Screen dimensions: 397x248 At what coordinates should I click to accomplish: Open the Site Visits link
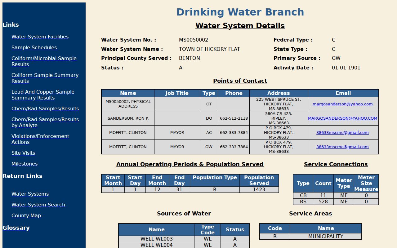tap(23, 153)
